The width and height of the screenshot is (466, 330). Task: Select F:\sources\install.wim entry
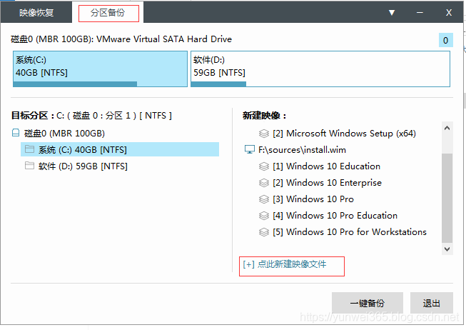pos(302,150)
